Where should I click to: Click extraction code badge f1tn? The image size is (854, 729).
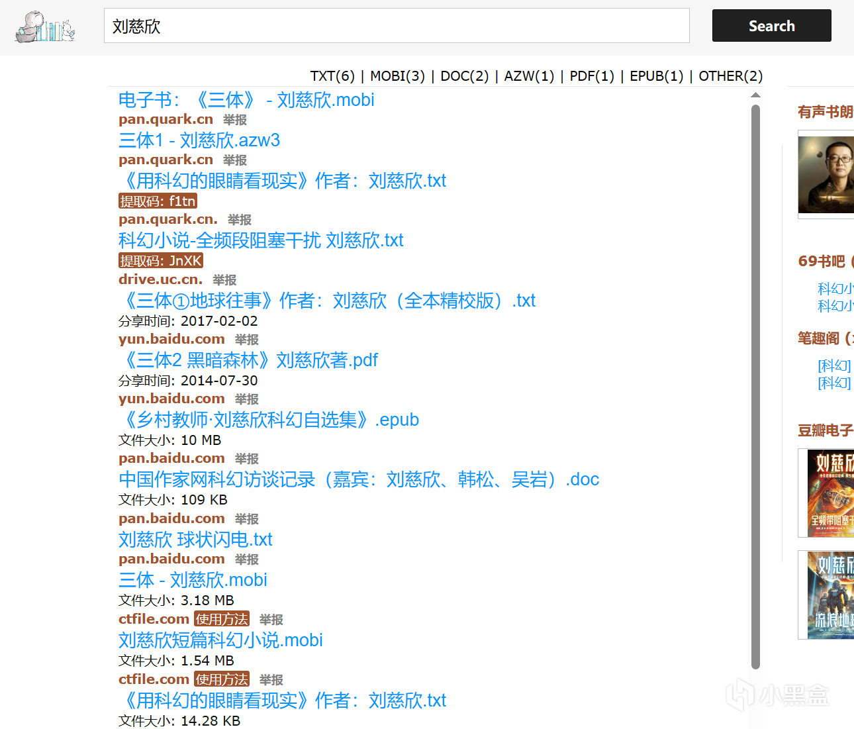click(x=158, y=201)
